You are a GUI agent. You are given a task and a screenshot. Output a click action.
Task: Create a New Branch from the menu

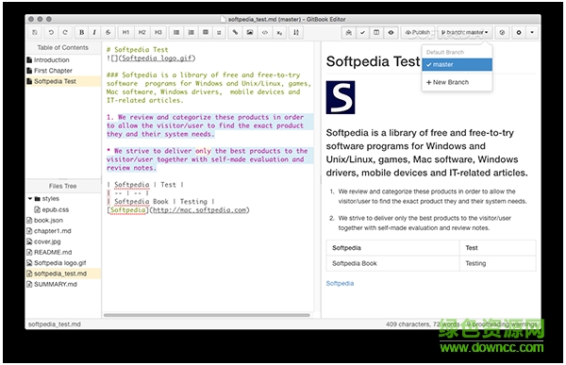pyautogui.click(x=457, y=82)
